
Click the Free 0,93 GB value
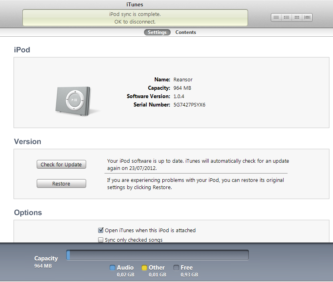click(189, 275)
